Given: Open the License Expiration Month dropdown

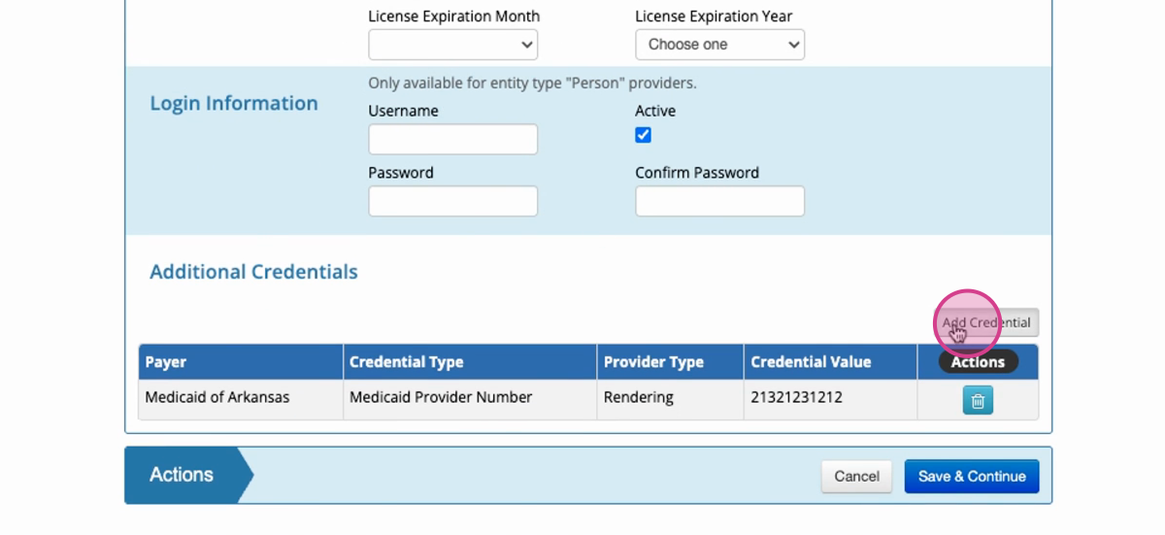Looking at the screenshot, I should (x=452, y=45).
